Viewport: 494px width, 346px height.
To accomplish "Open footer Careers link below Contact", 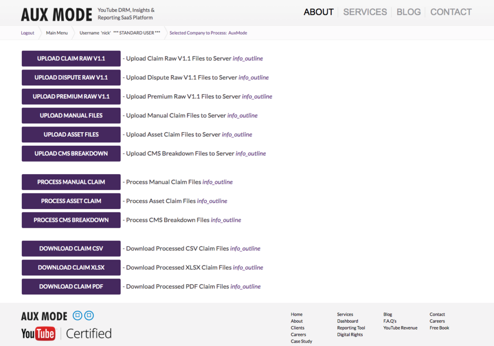I will [437, 321].
